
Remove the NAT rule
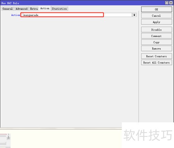[x=157, y=49]
